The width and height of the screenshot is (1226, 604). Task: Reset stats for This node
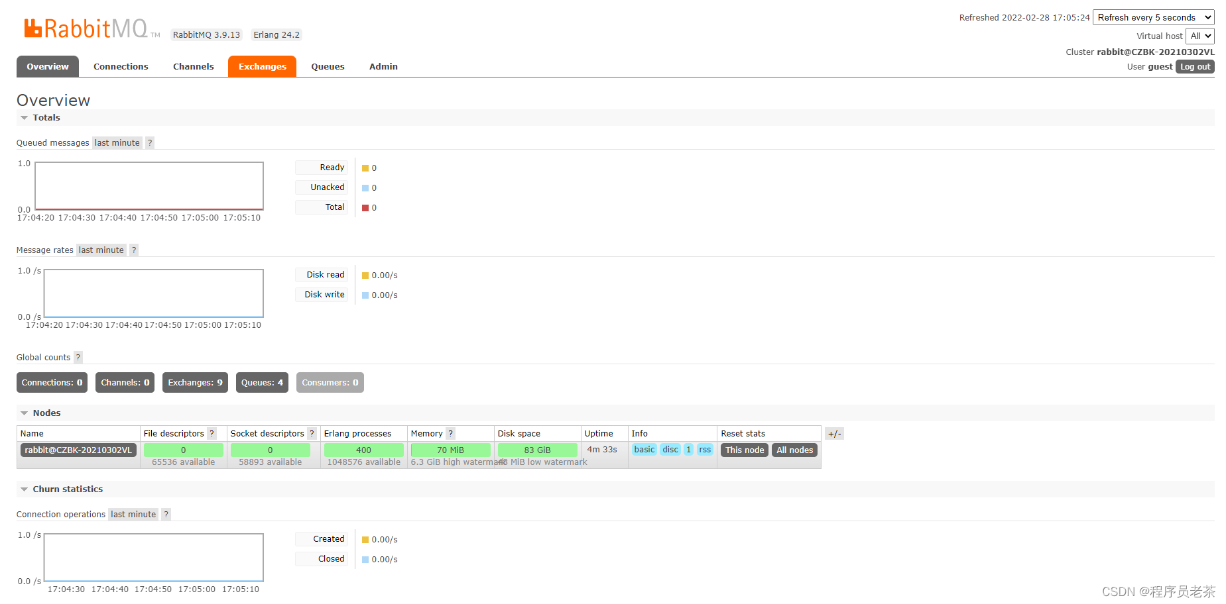pyautogui.click(x=744, y=450)
